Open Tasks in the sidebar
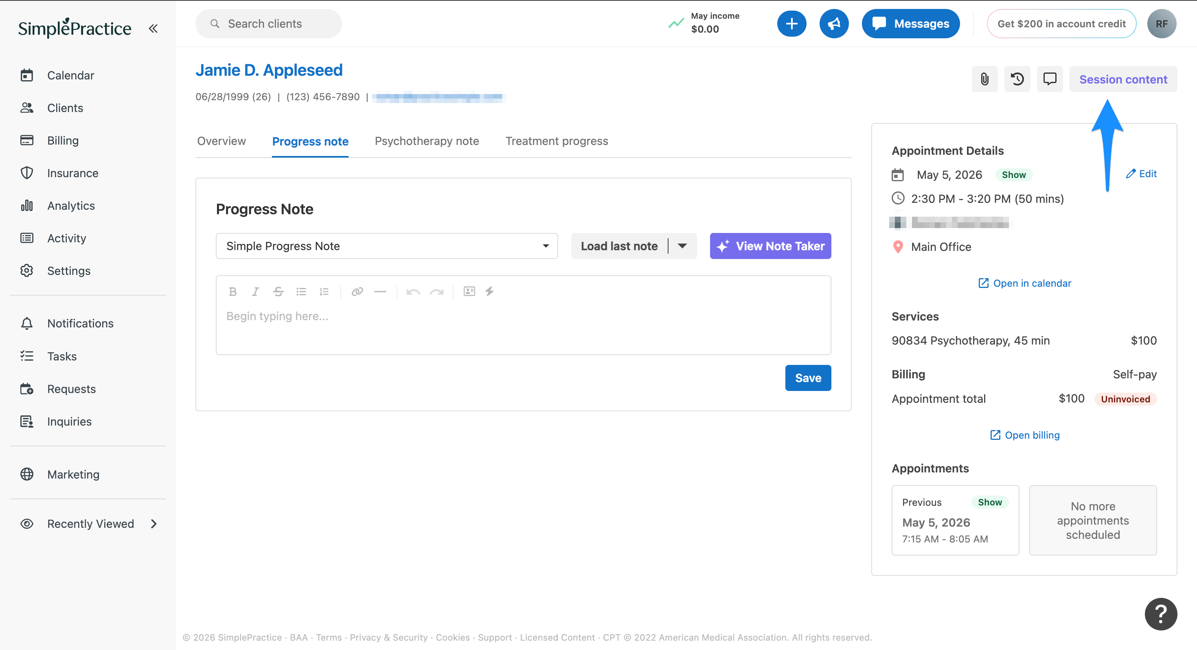The height and width of the screenshot is (650, 1197). 62,356
